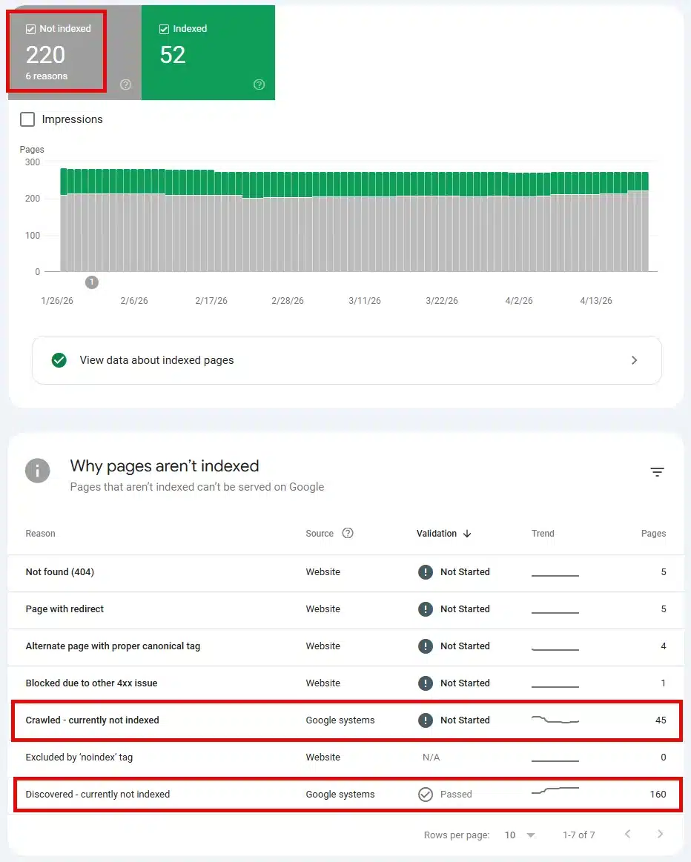
Task: Open help icon on Not indexed card
Action: point(126,84)
